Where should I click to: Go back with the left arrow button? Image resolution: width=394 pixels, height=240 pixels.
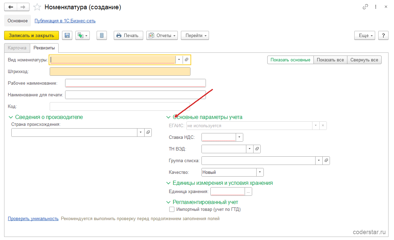point(11,7)
